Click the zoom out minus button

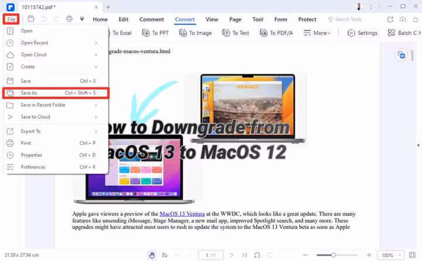point(305,255)
